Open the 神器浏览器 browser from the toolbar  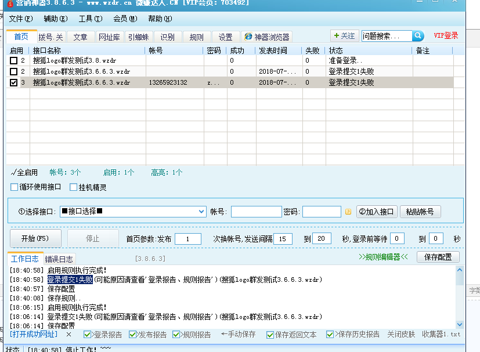tap(268, 36)
